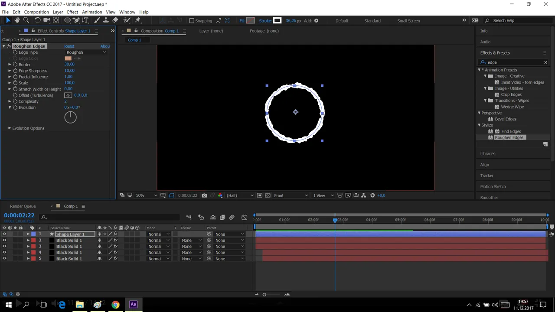
Task: Reset the Roughen Edges effect
Action: pyautogui.click(x=69, y=46)
